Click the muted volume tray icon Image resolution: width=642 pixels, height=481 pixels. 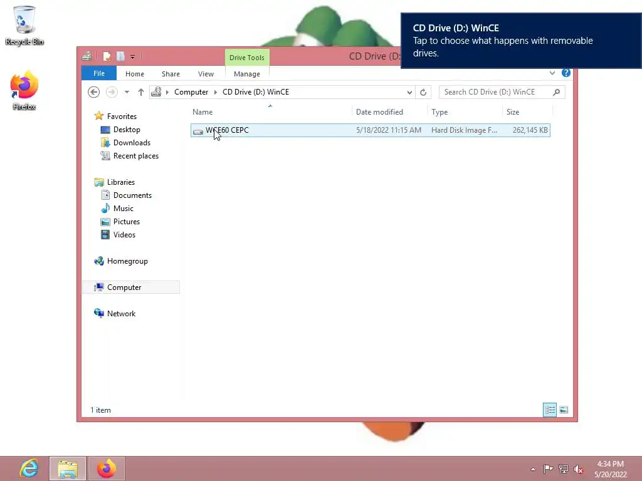click(579, 469)
